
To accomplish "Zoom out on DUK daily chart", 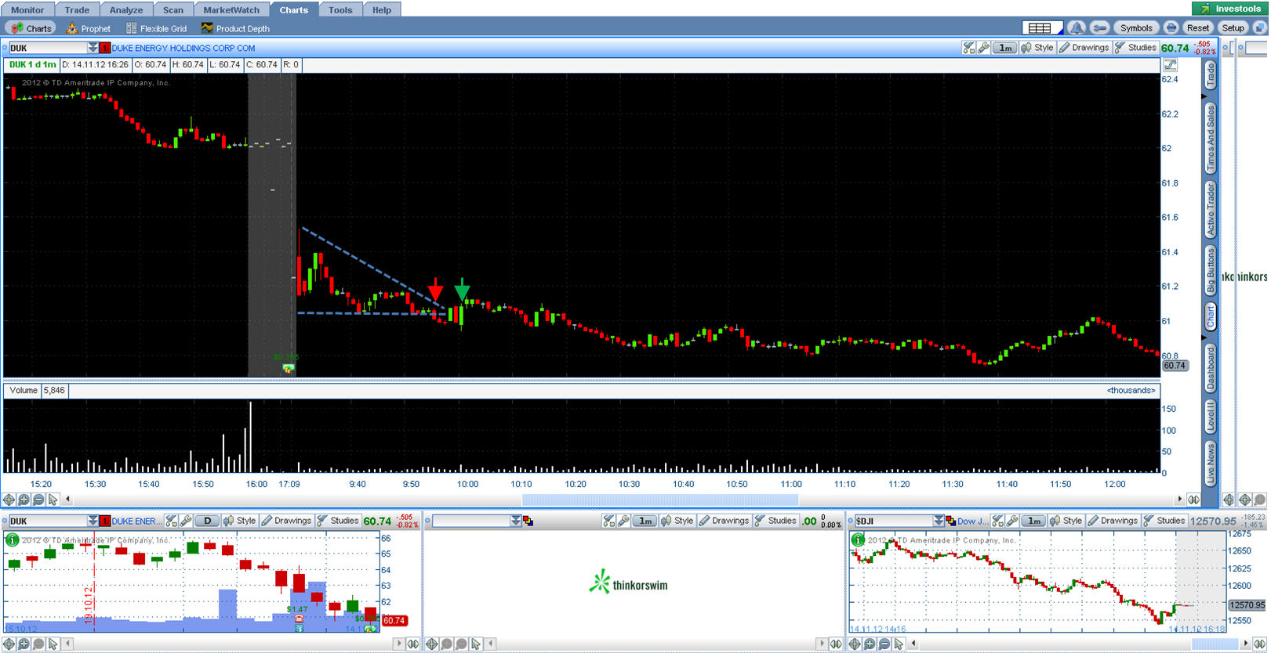I will click(x=38, y=644).
